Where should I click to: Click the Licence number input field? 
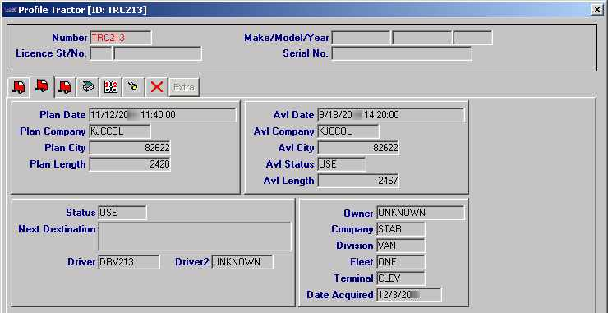(158, 53)
